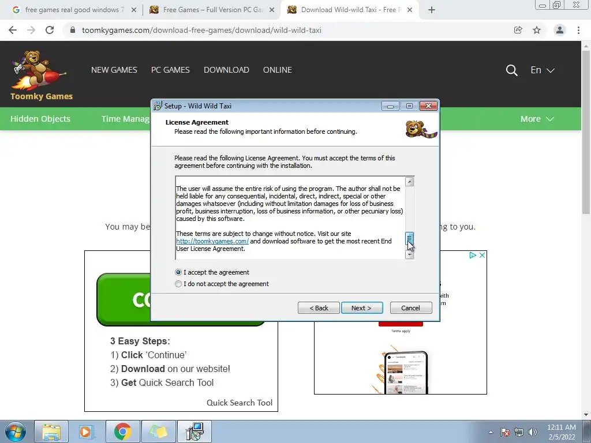This screenshot has height=443, width=591.
Task: Open Action Center flag in tray
Action: tap(505, 432)
